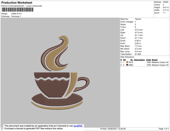Click the first stop sequence row, Madeira 1256
This screenshot has width=170, height=131.
[x=144, y=62]
